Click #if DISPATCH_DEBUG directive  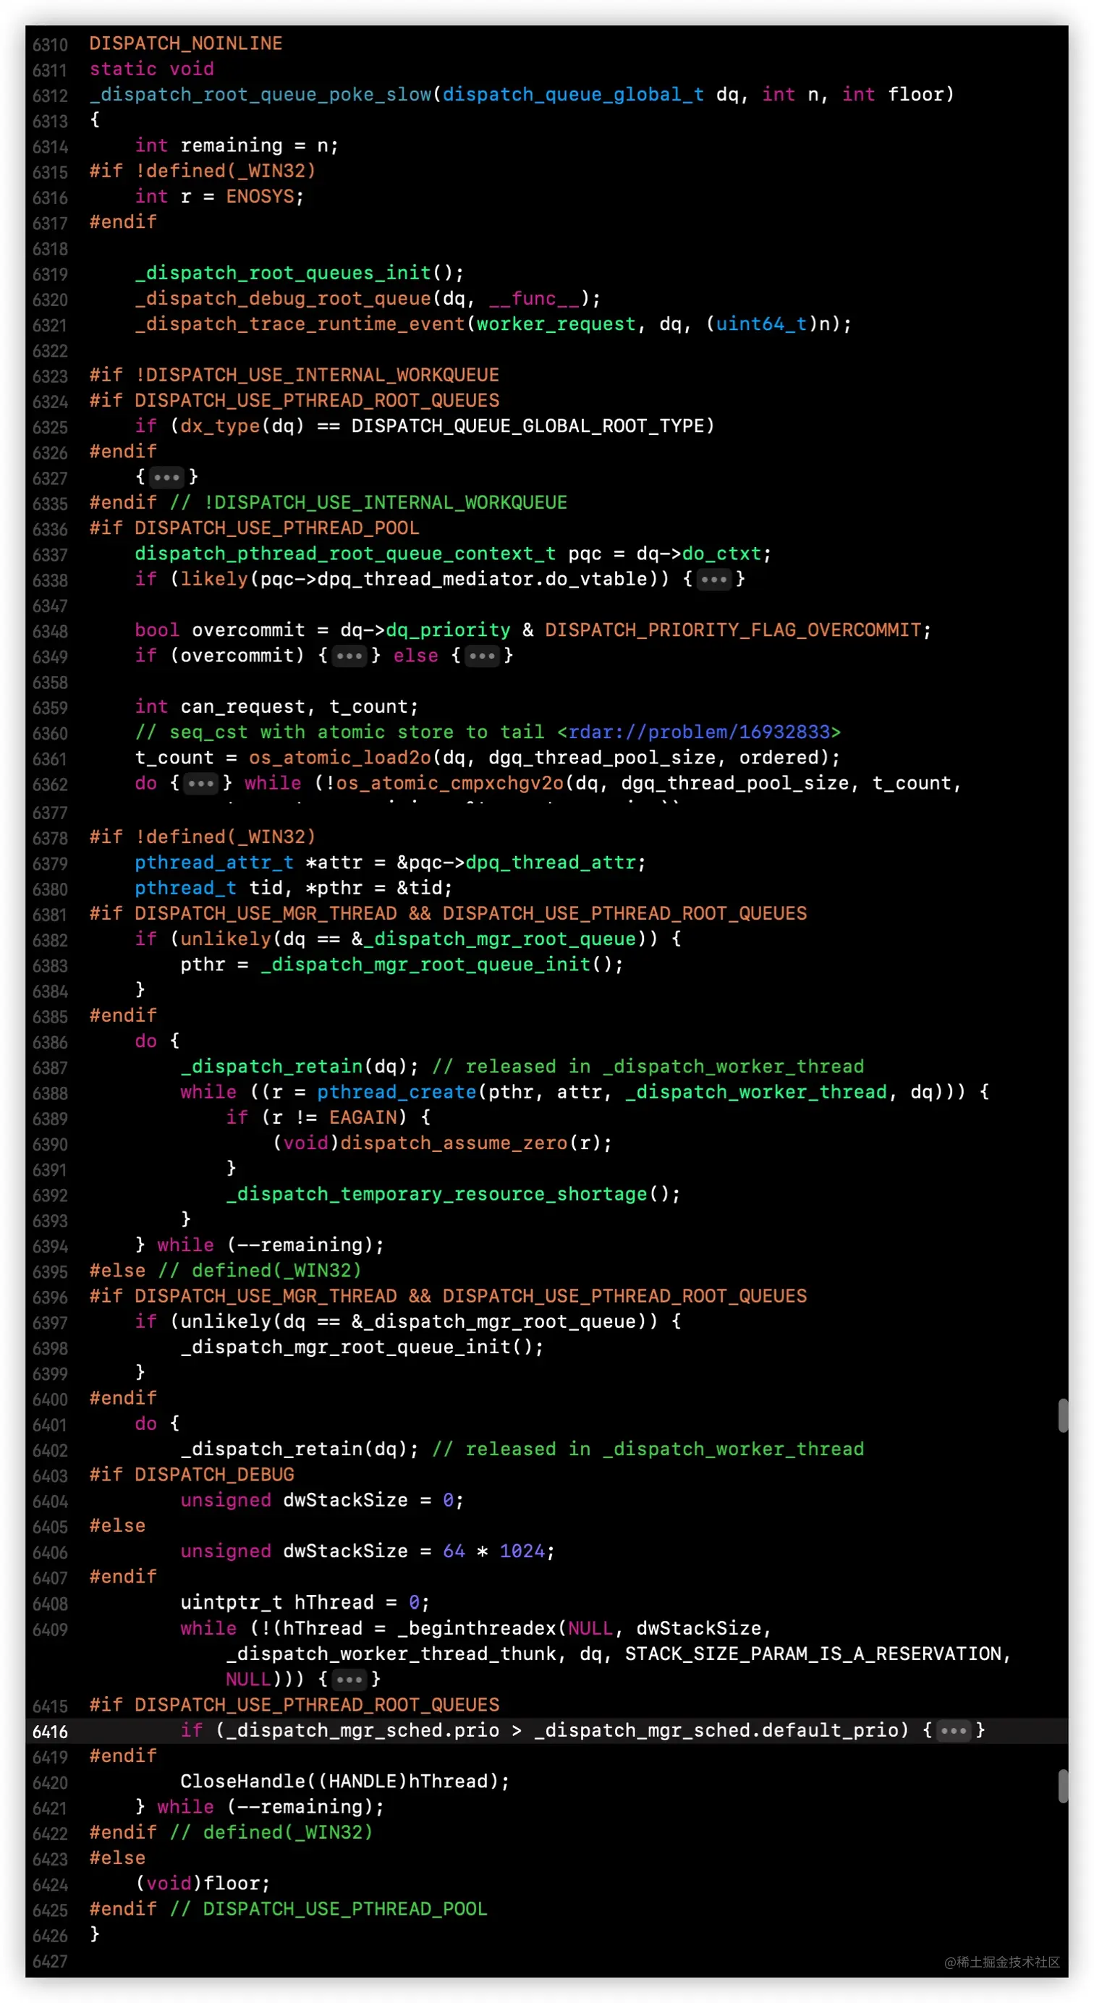(192, 1474)
